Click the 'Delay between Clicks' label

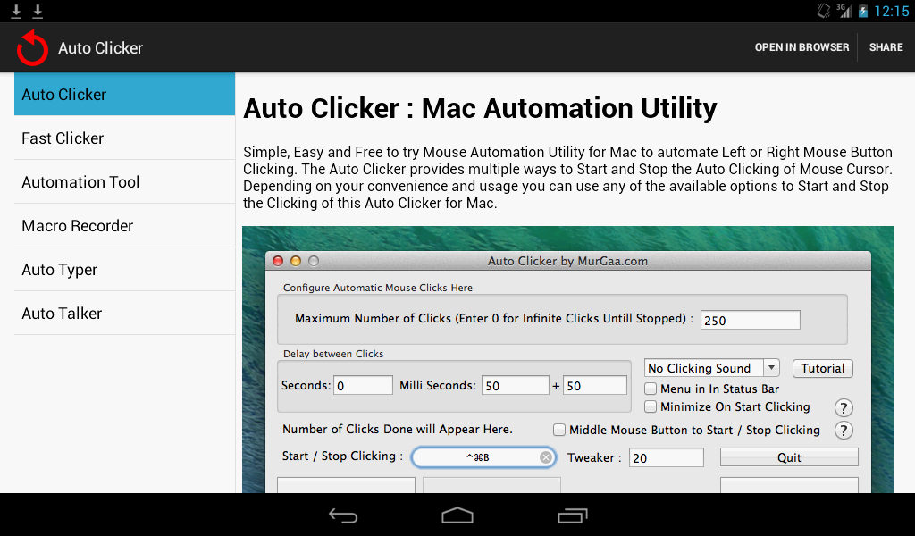point(333,354)
